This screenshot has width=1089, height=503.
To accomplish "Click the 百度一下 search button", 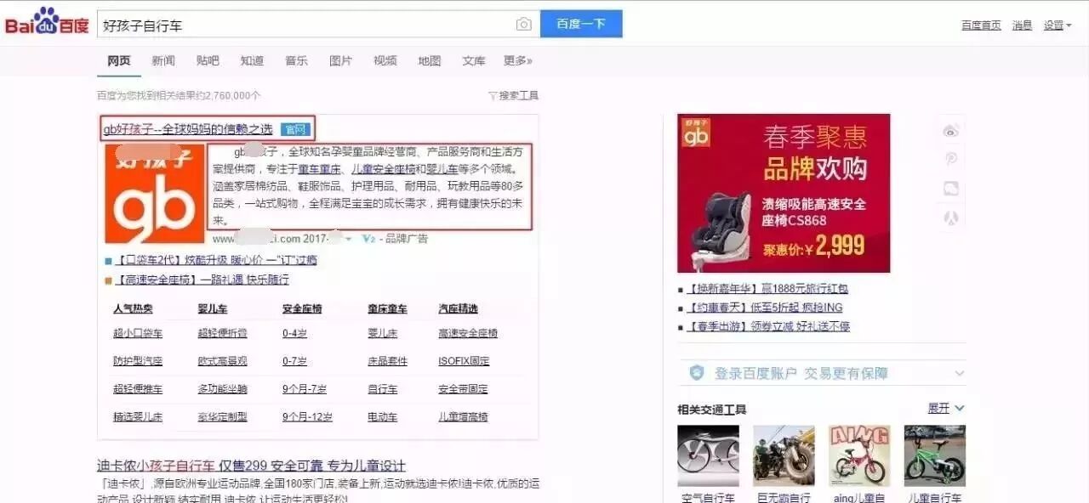I will 581,25.
